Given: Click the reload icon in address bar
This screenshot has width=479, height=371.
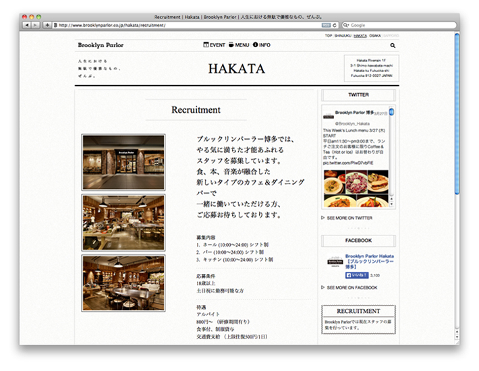Looking at the screenshot, I should (335, 25).
